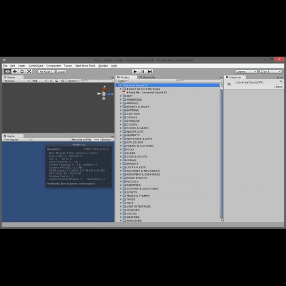Click the Project panel search field
The image size is (286, 286).
click(199, 81)
